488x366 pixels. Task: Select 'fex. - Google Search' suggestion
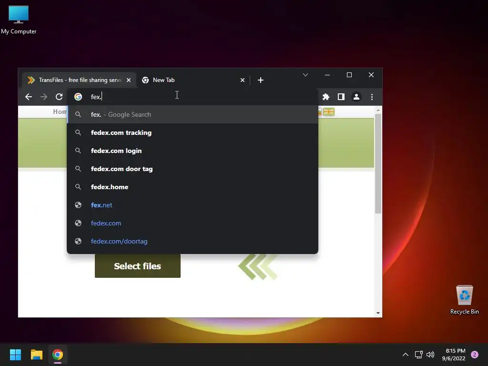(193, 114)
